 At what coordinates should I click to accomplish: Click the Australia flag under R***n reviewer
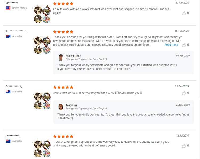8,36
